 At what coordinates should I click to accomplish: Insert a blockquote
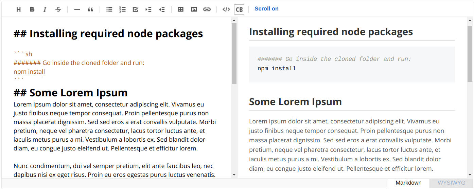pyautogui.click(x=90, y=9)
